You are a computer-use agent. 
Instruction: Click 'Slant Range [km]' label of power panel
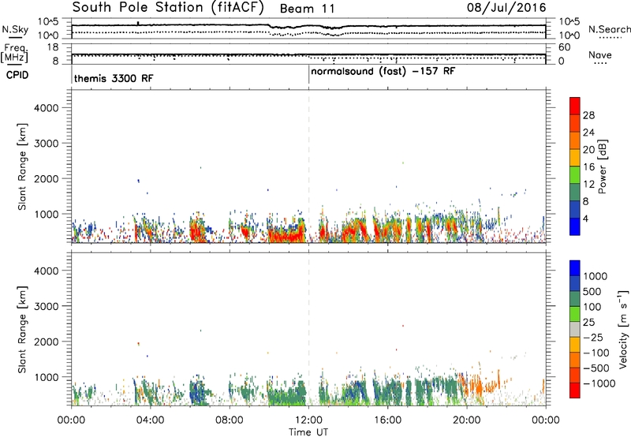pos(22,166)
